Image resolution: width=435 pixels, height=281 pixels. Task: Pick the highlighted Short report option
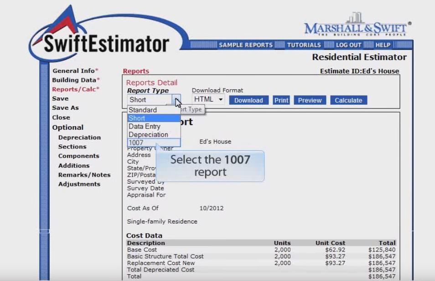pyautogui.click(x=154, y=118)
